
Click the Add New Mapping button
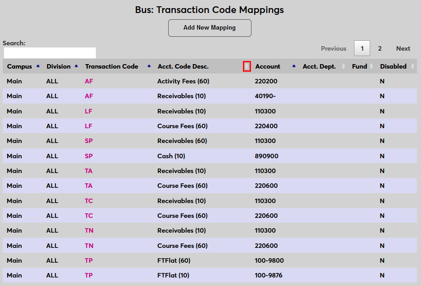[x=210, y=28]
